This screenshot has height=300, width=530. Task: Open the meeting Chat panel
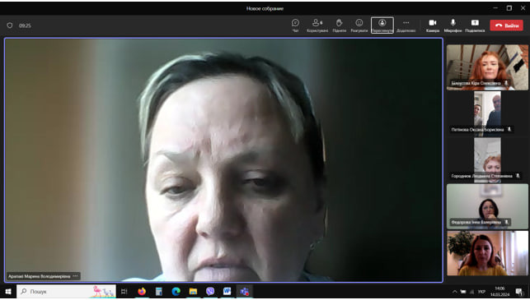pos(295,25)
